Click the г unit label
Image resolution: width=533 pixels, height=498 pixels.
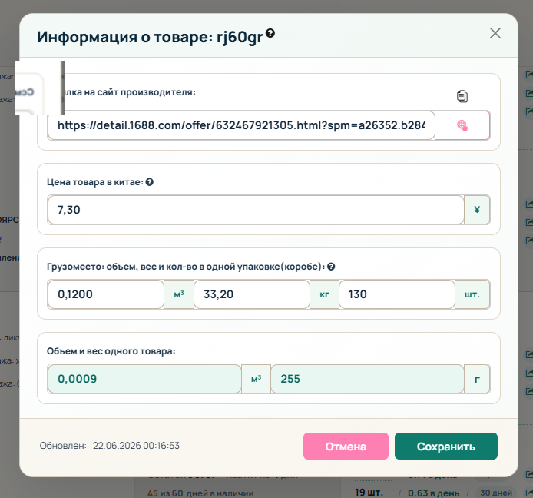(477, 379)
